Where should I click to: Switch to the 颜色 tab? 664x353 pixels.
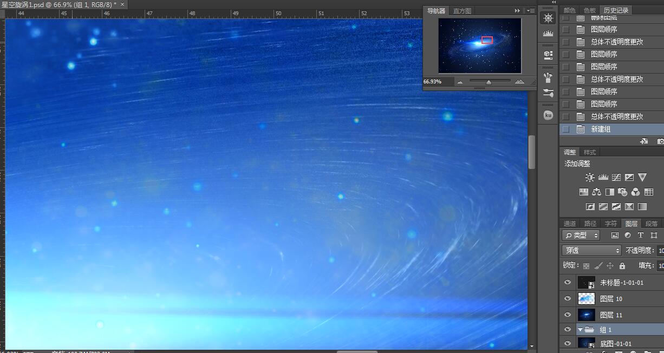(x=570, y=10)
